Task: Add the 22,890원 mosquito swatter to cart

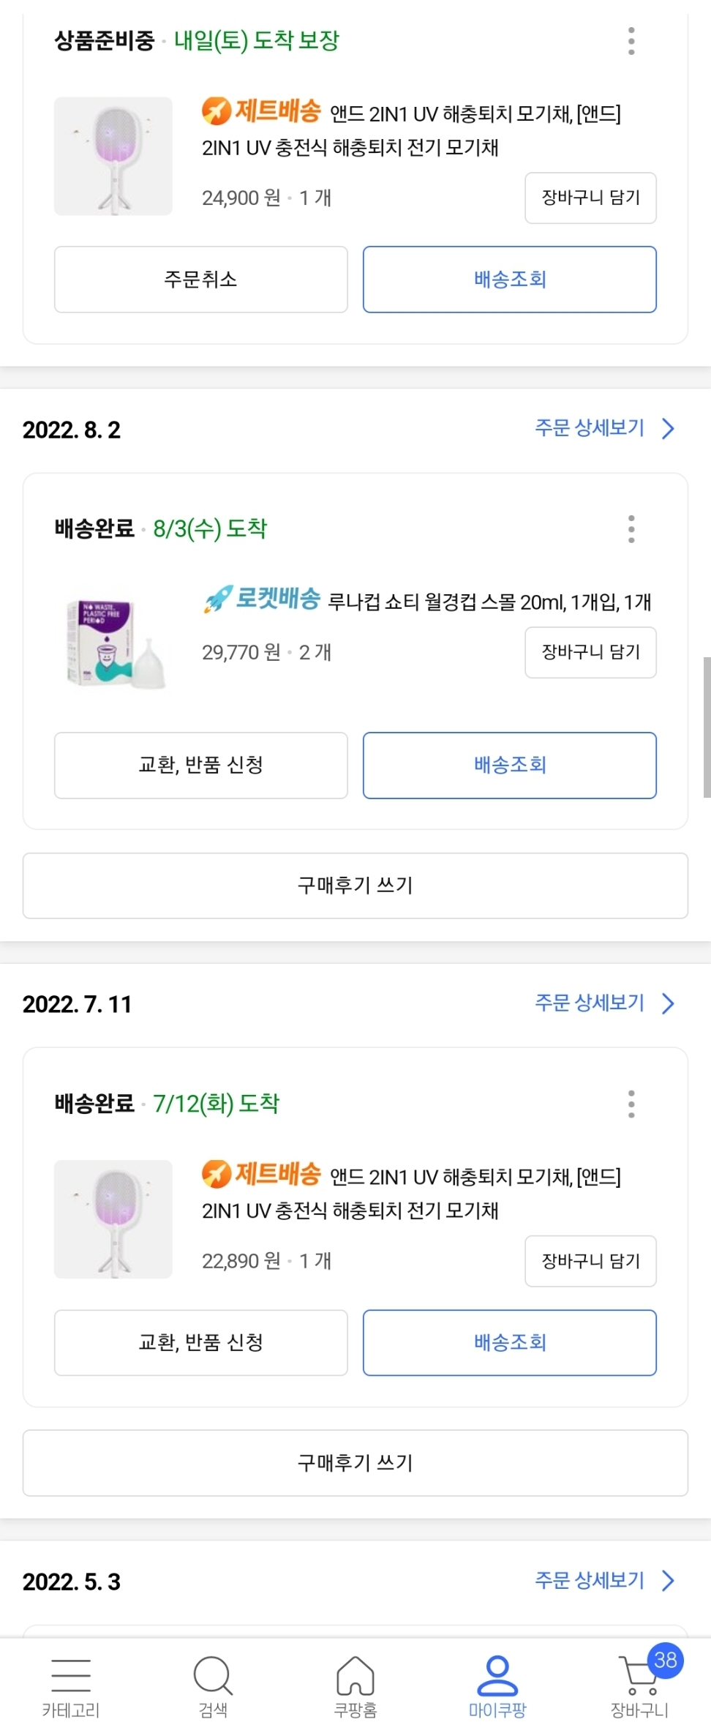Action: pos(590,1261)
